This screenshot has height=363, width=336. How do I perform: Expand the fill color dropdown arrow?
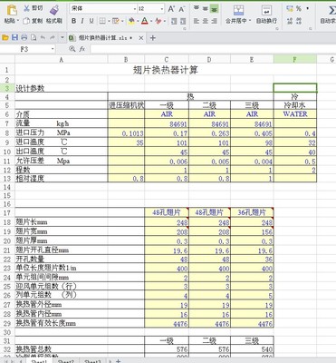(138, 21)
